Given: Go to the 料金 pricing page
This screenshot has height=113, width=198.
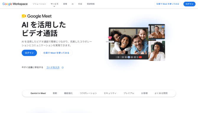Looking at the screenshot, I should 80,4.
